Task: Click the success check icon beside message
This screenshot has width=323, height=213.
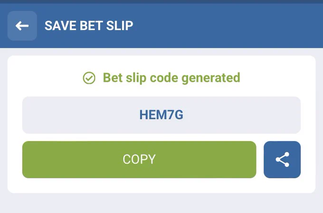Action: coord(89,78)
